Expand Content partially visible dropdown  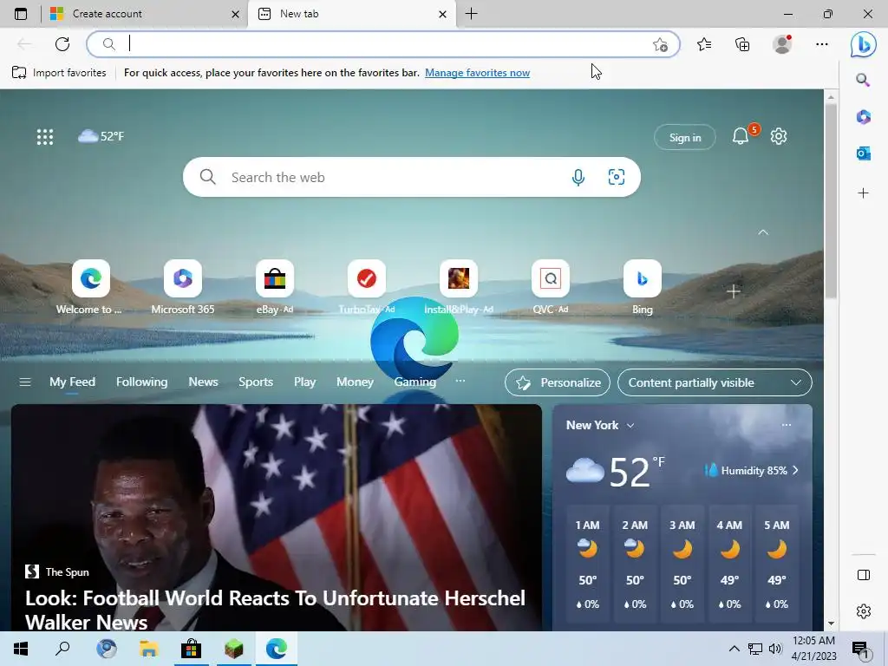(715, 382)
